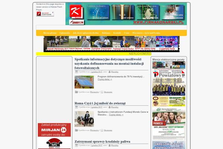Click the Okręgowa Stacja Kontroli Pojazdów advert
The width and height of the screenshot is (223, 149).
point(169,145)
